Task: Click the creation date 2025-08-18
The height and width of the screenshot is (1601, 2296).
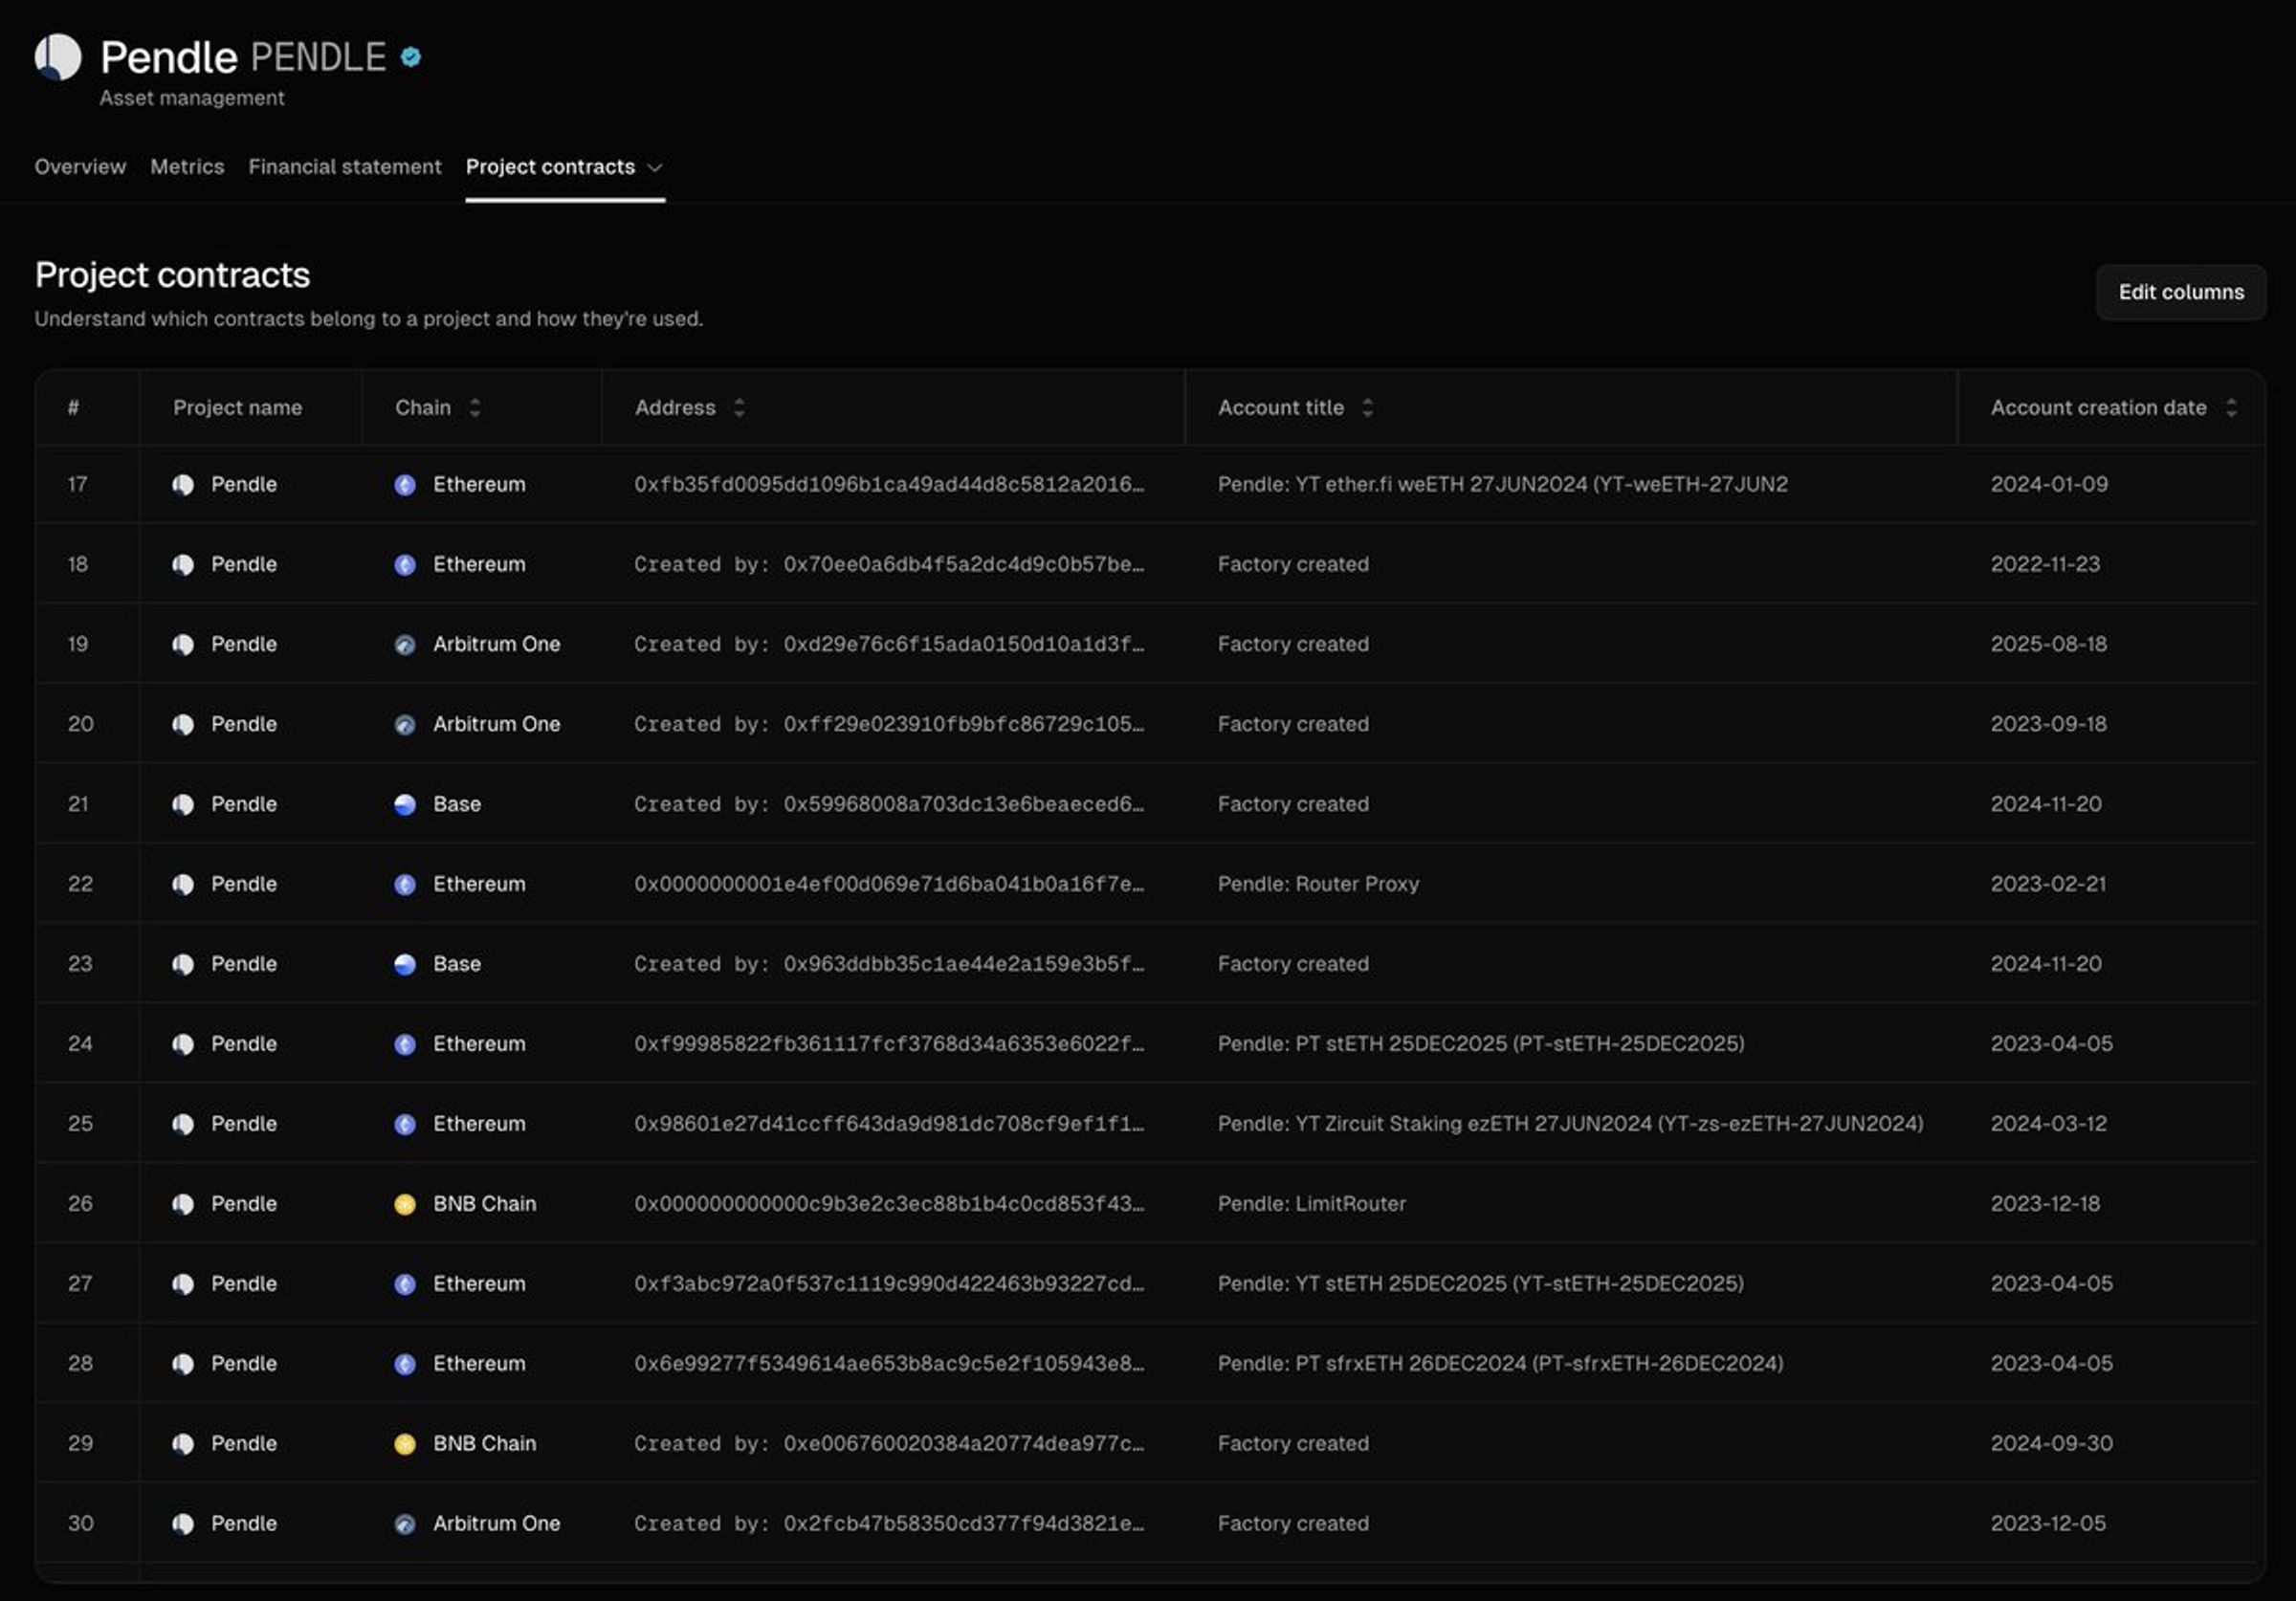Action: point(2048,644)
